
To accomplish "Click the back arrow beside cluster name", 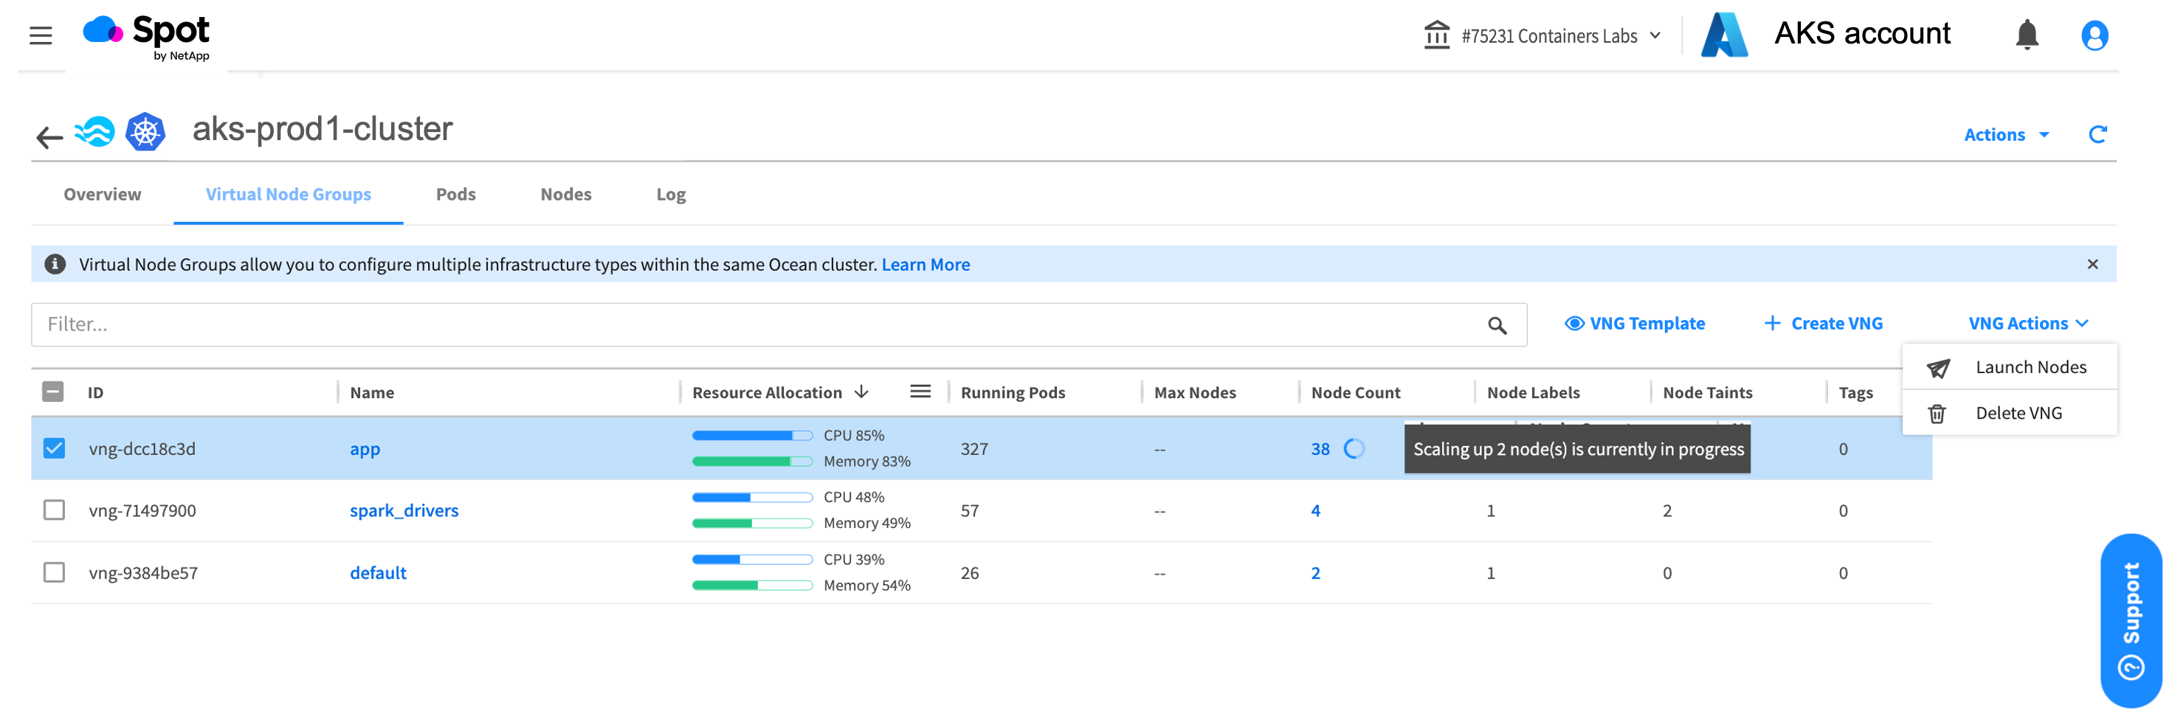I will pyautogui.click(x=49, y=136).
